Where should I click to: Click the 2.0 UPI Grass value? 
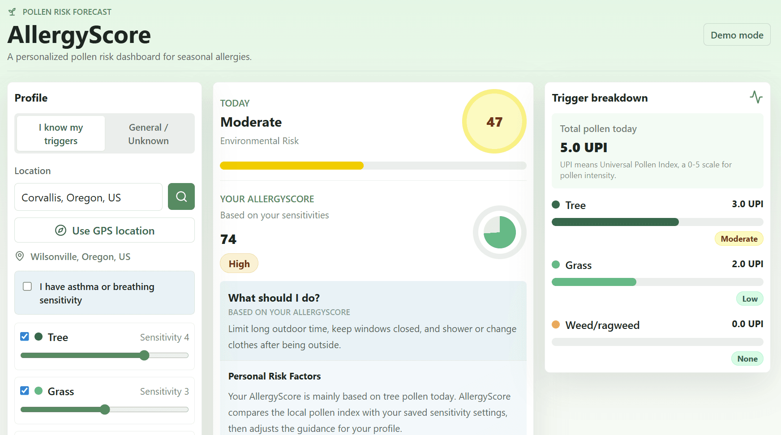click(x=747, y=264)
